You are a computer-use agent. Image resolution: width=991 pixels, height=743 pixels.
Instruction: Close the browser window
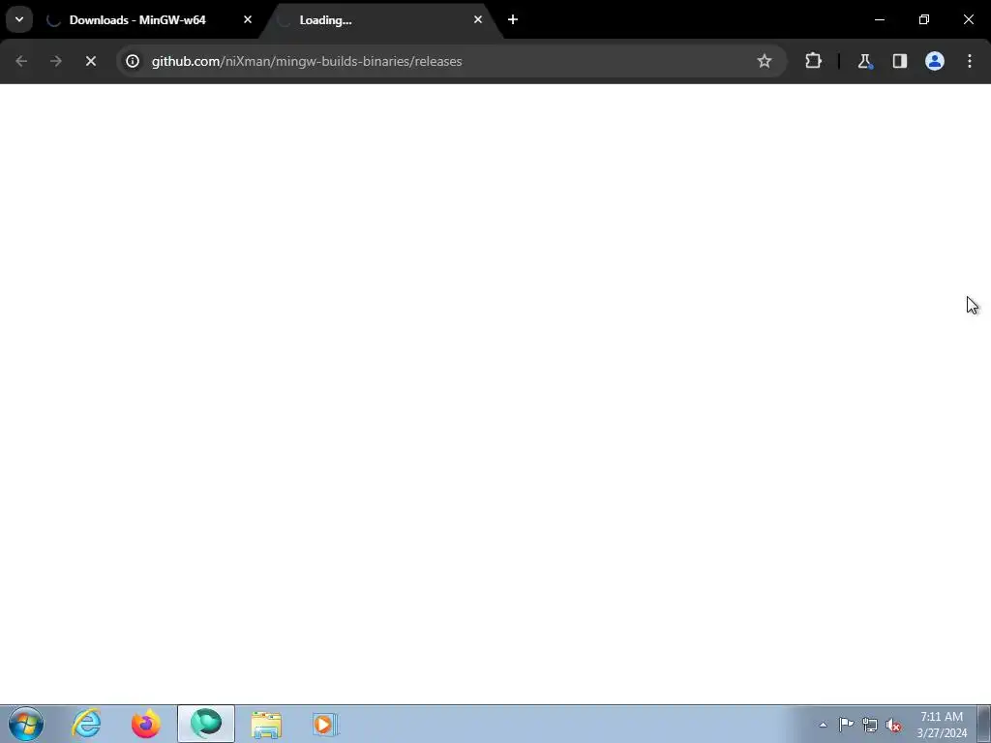click(x=968, y=19)
